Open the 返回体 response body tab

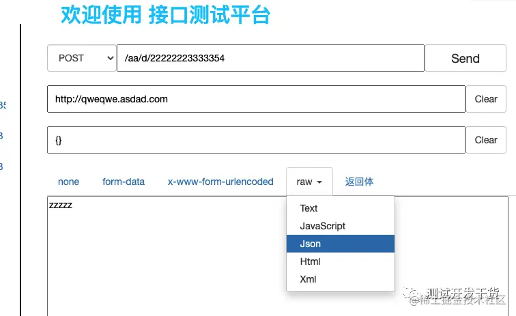pos(359,182)
